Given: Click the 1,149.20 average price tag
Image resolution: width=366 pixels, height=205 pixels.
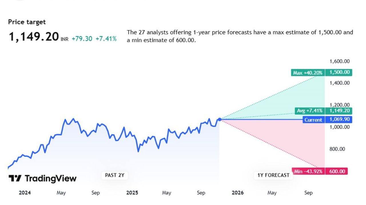Looking at the screenshot, I should (339, 111).
